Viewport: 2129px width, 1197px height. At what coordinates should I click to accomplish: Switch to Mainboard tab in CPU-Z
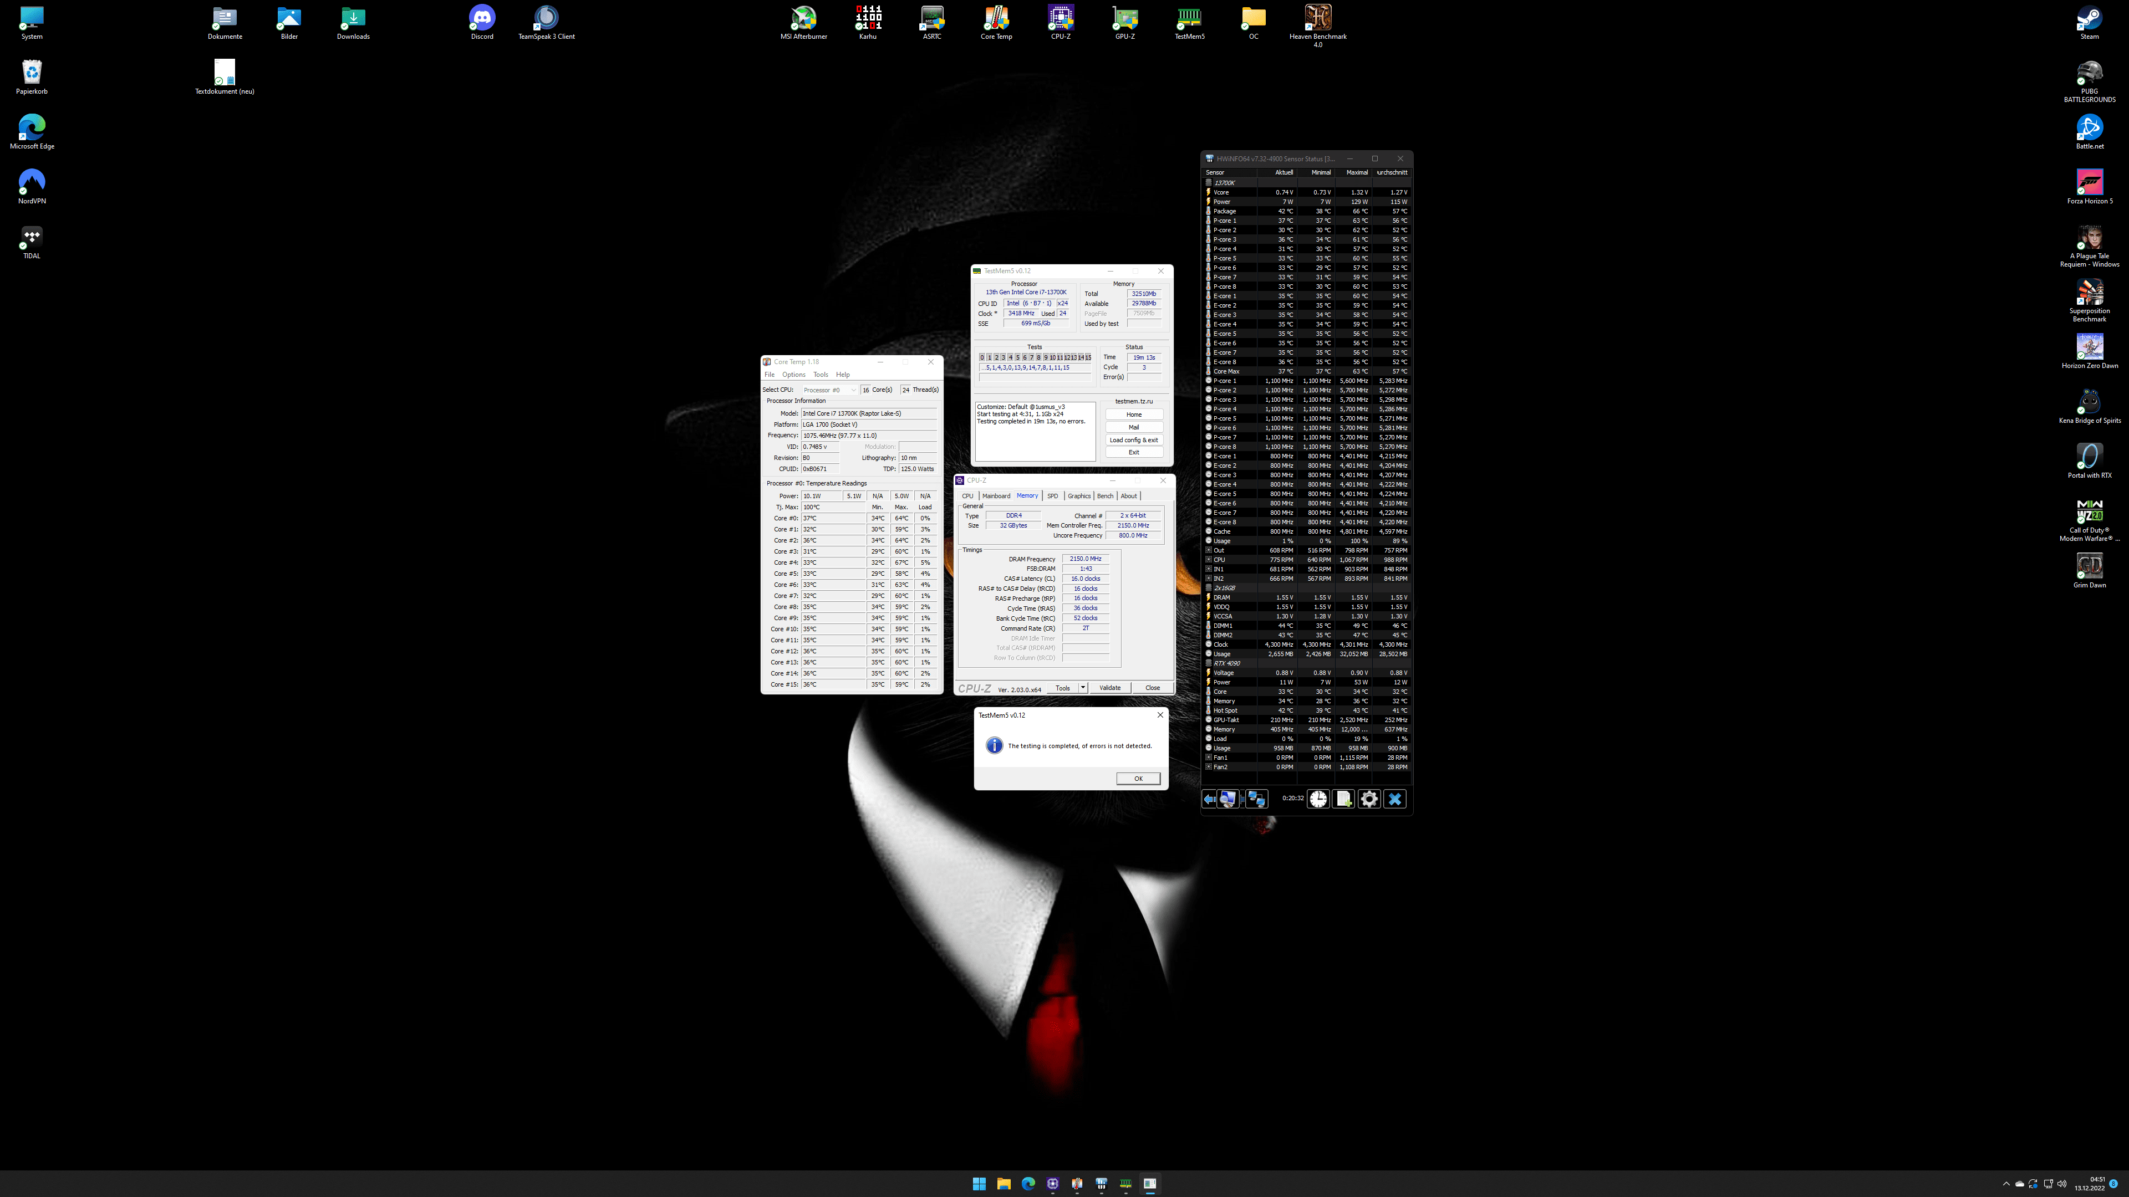point(996,495)
